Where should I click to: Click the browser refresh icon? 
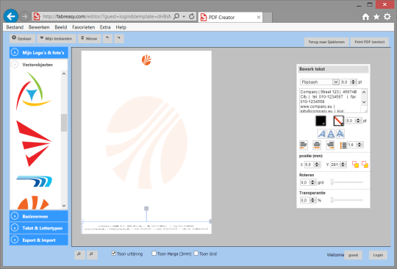click(x=192, y=16)
